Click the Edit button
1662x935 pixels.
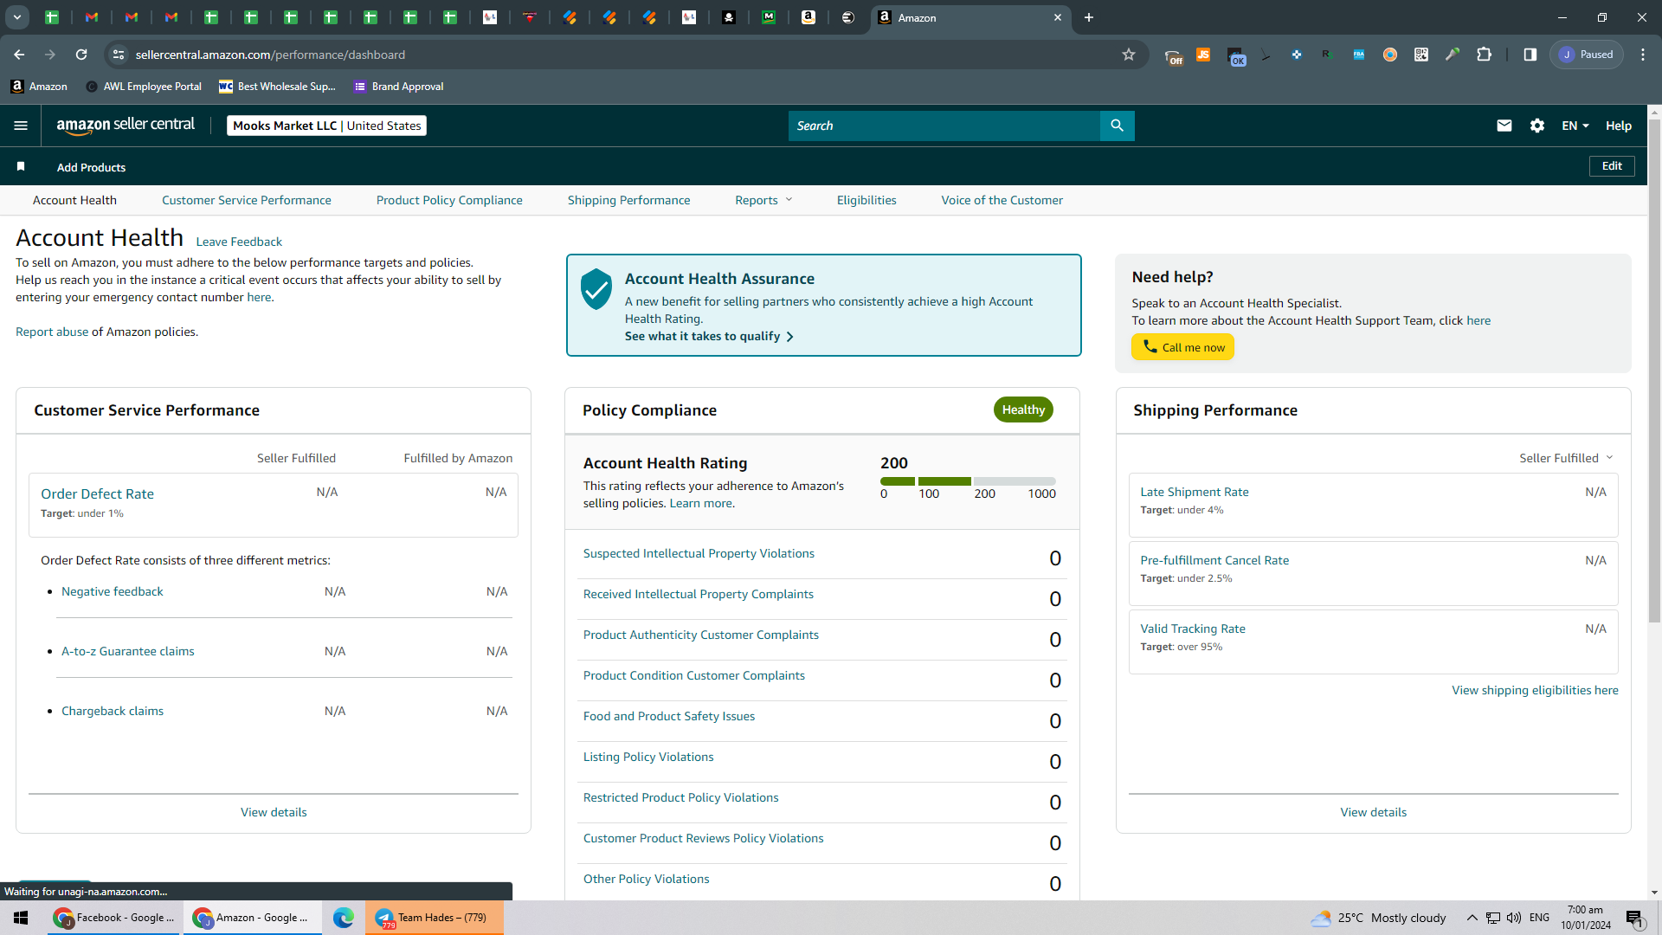(x=1612, y=166)
